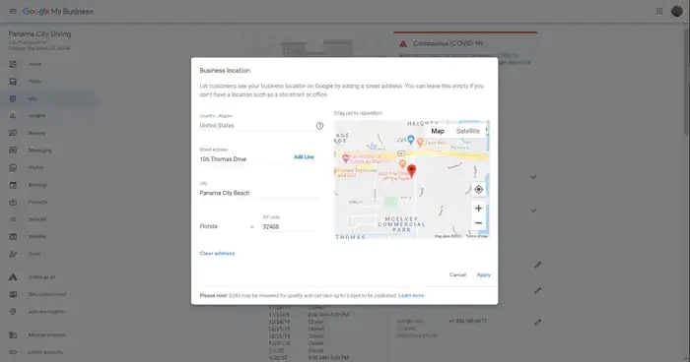Open the Learn more link
The height and width of the screenshot is (362, 690).
point(411,296)
